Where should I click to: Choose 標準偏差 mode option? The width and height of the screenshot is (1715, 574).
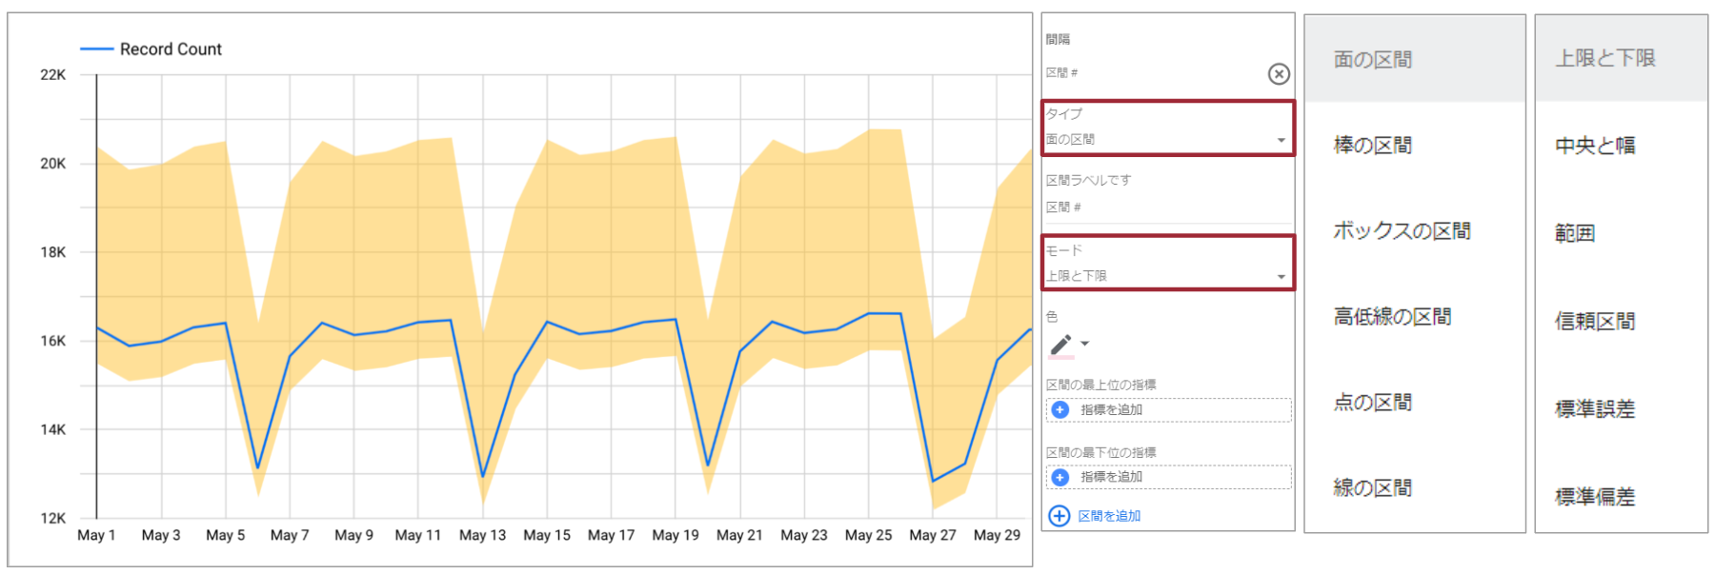coord(1594,497)
